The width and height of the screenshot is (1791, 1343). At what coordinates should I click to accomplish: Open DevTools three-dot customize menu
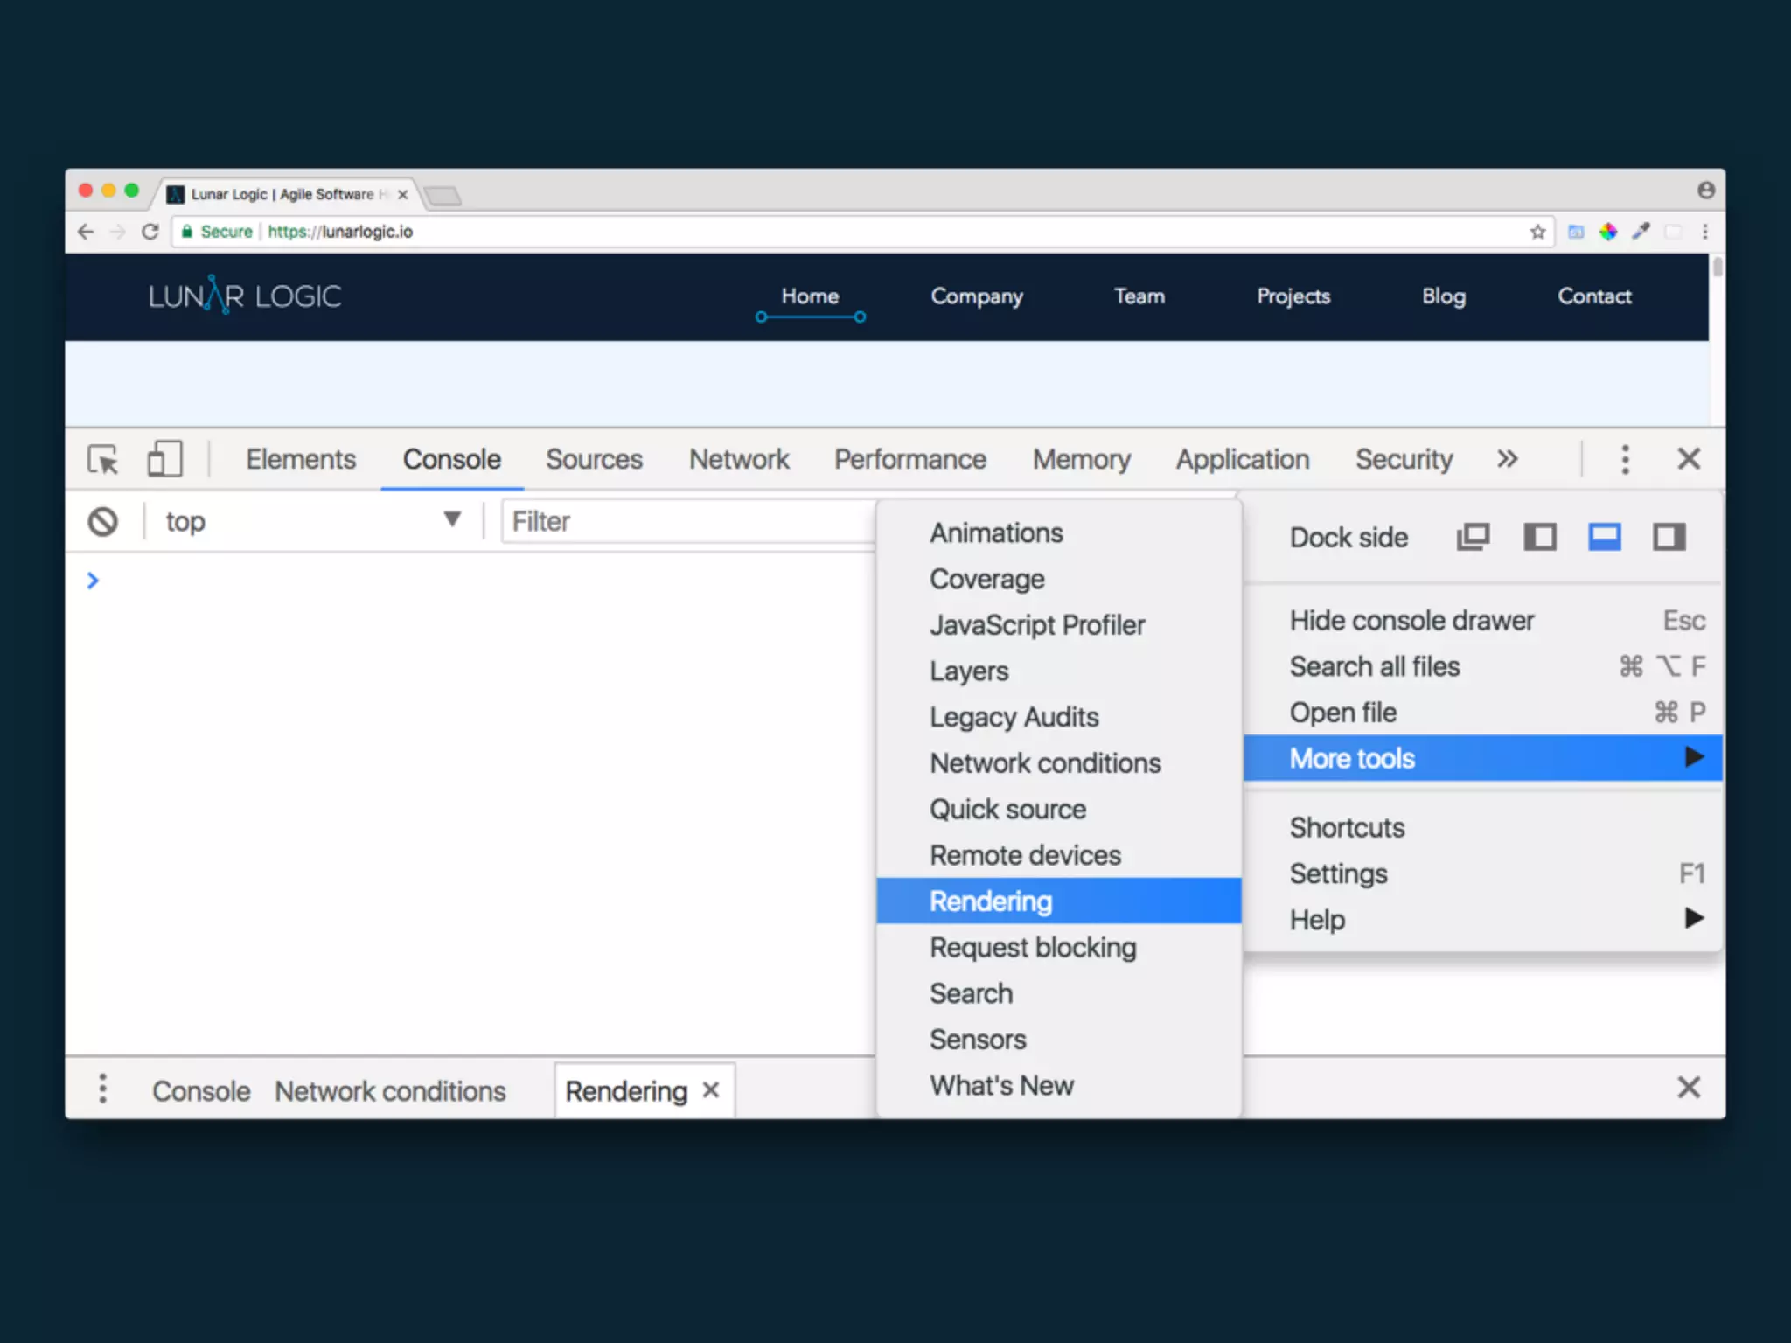(1625, 459)
